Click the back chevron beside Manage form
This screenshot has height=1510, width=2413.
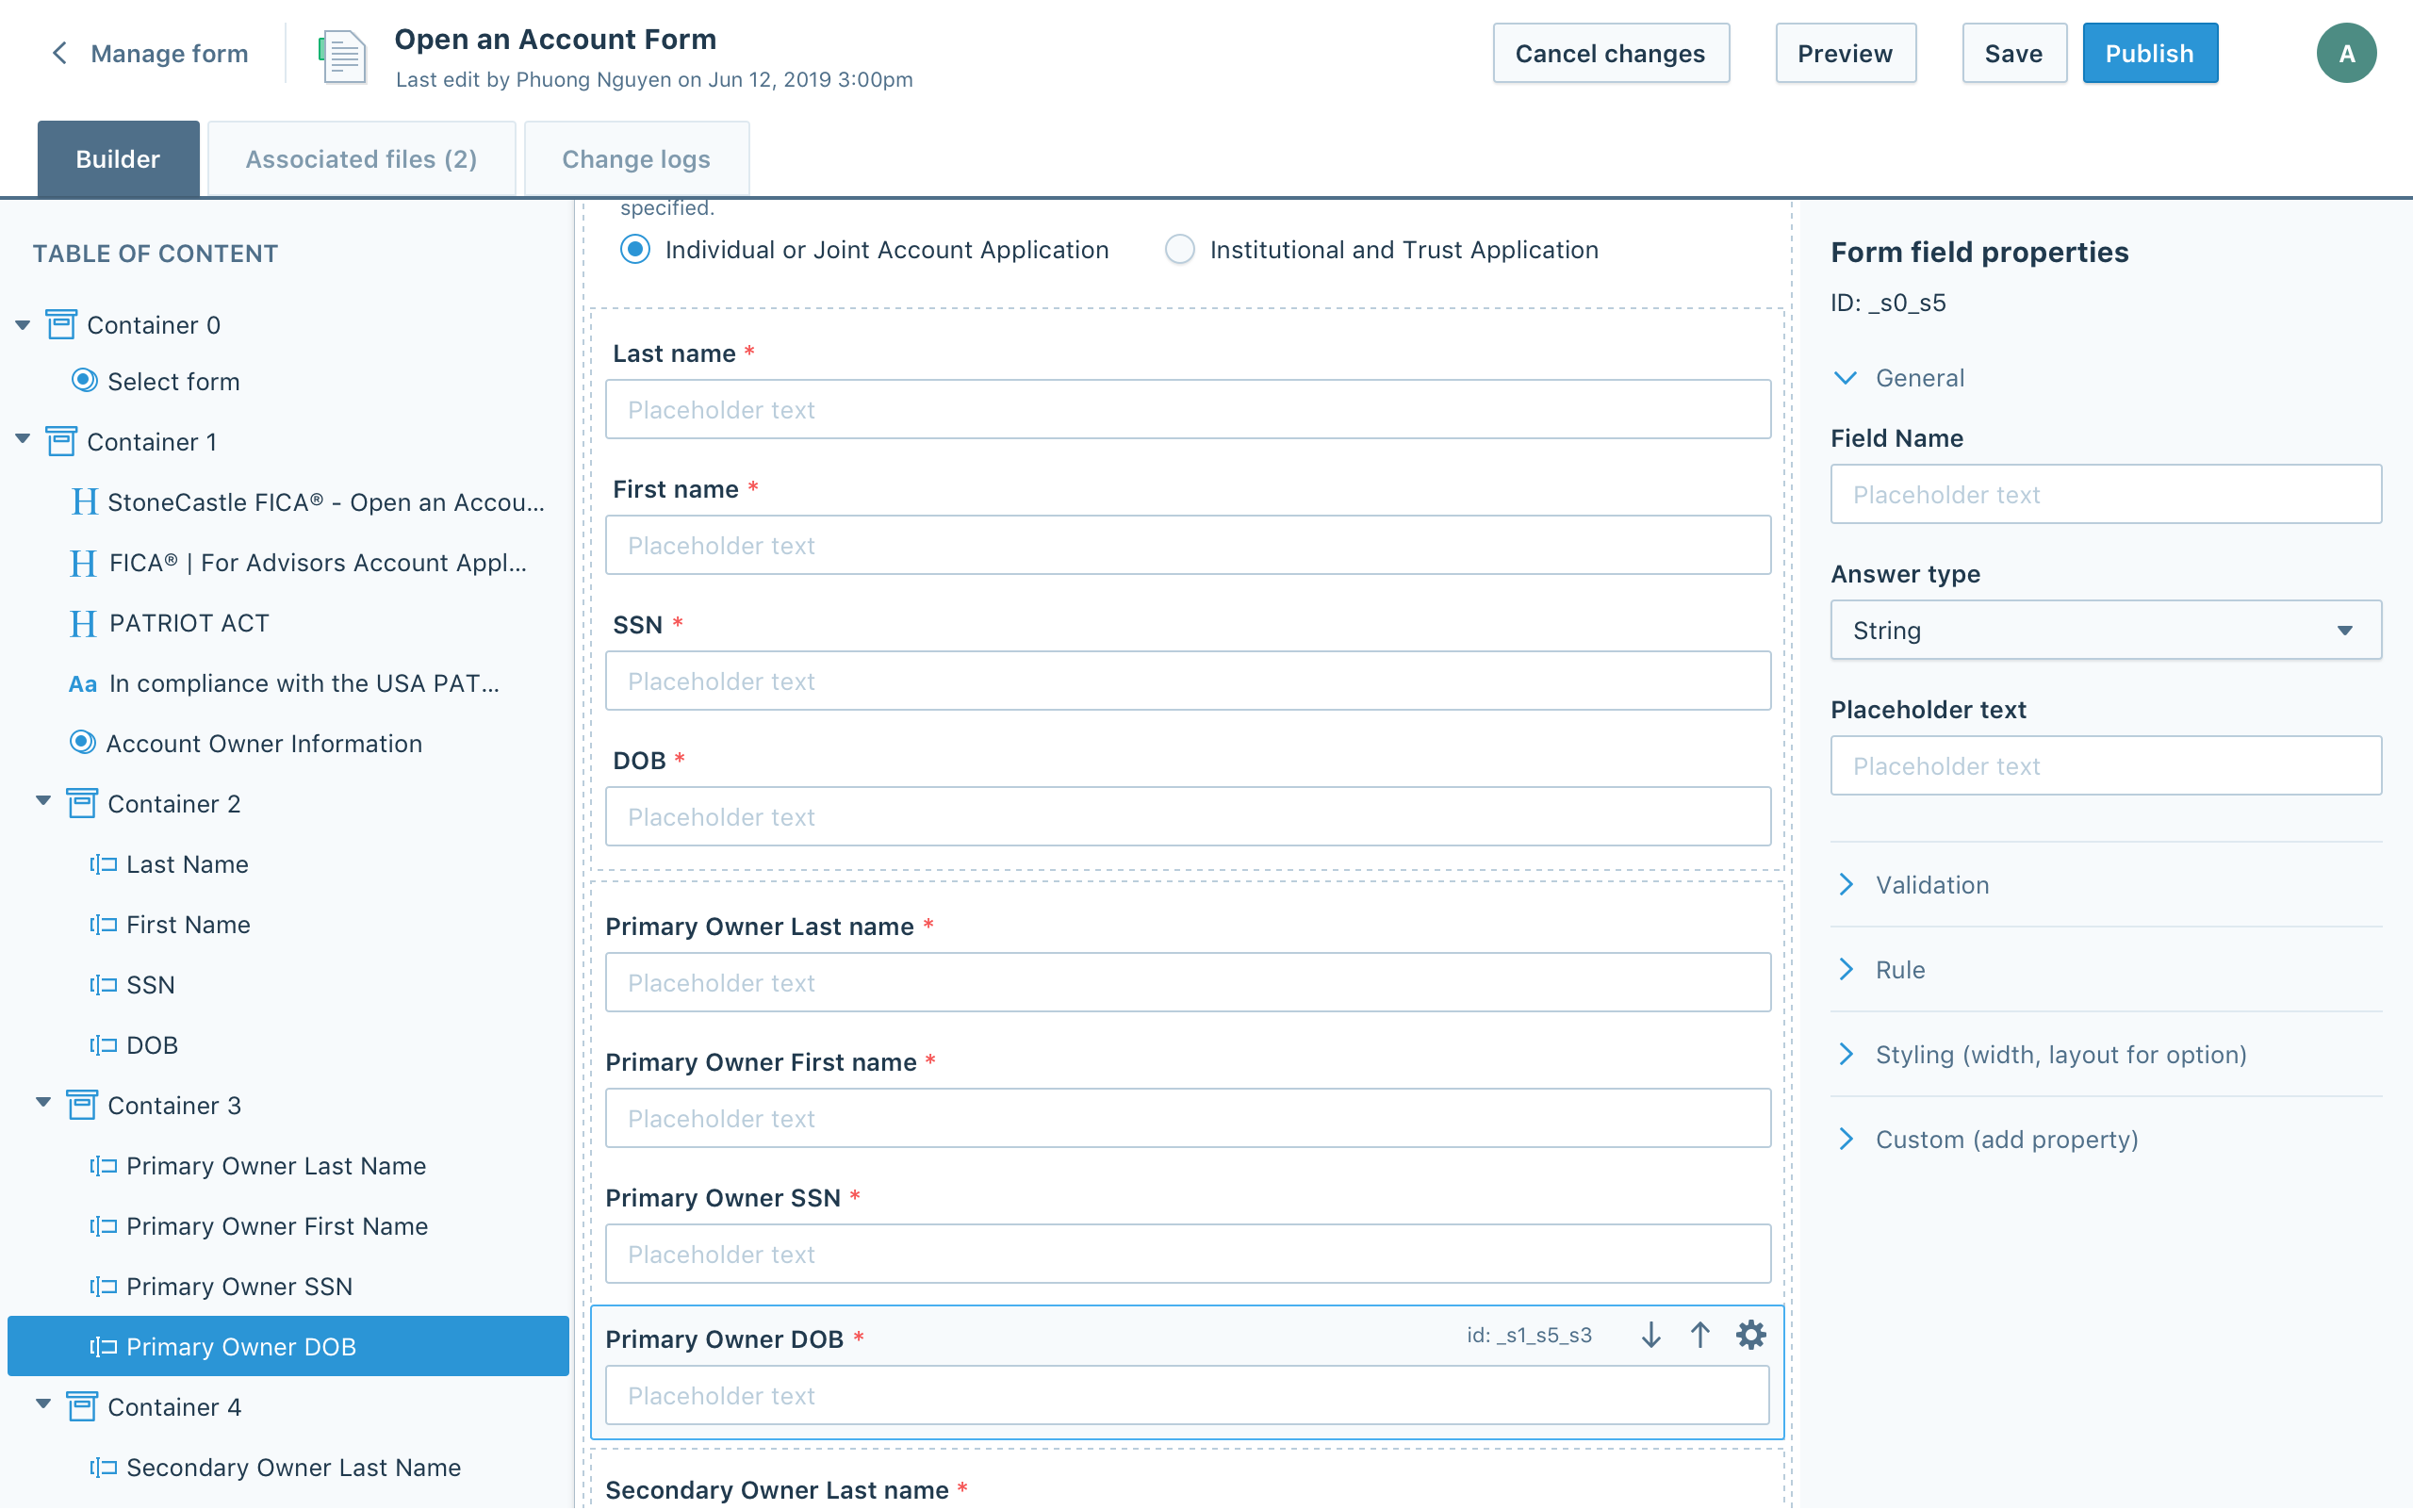coord(60,53)
